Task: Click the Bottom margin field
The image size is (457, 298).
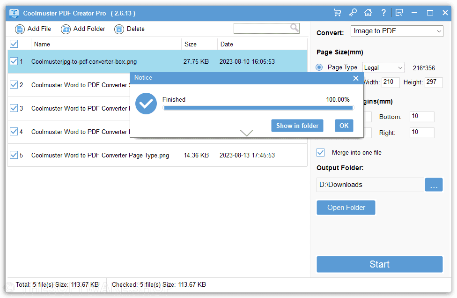Action: [422, 117]
